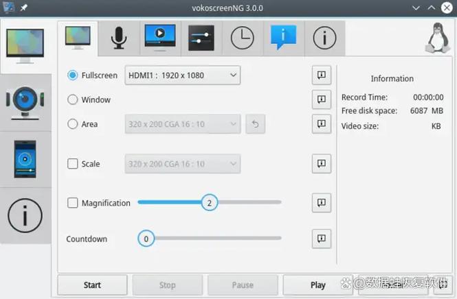Image resolution: width=457 pixels, height=299 pixels.
Task: Switch to the video playback monitor tab
Action: (x=160, y=38)
